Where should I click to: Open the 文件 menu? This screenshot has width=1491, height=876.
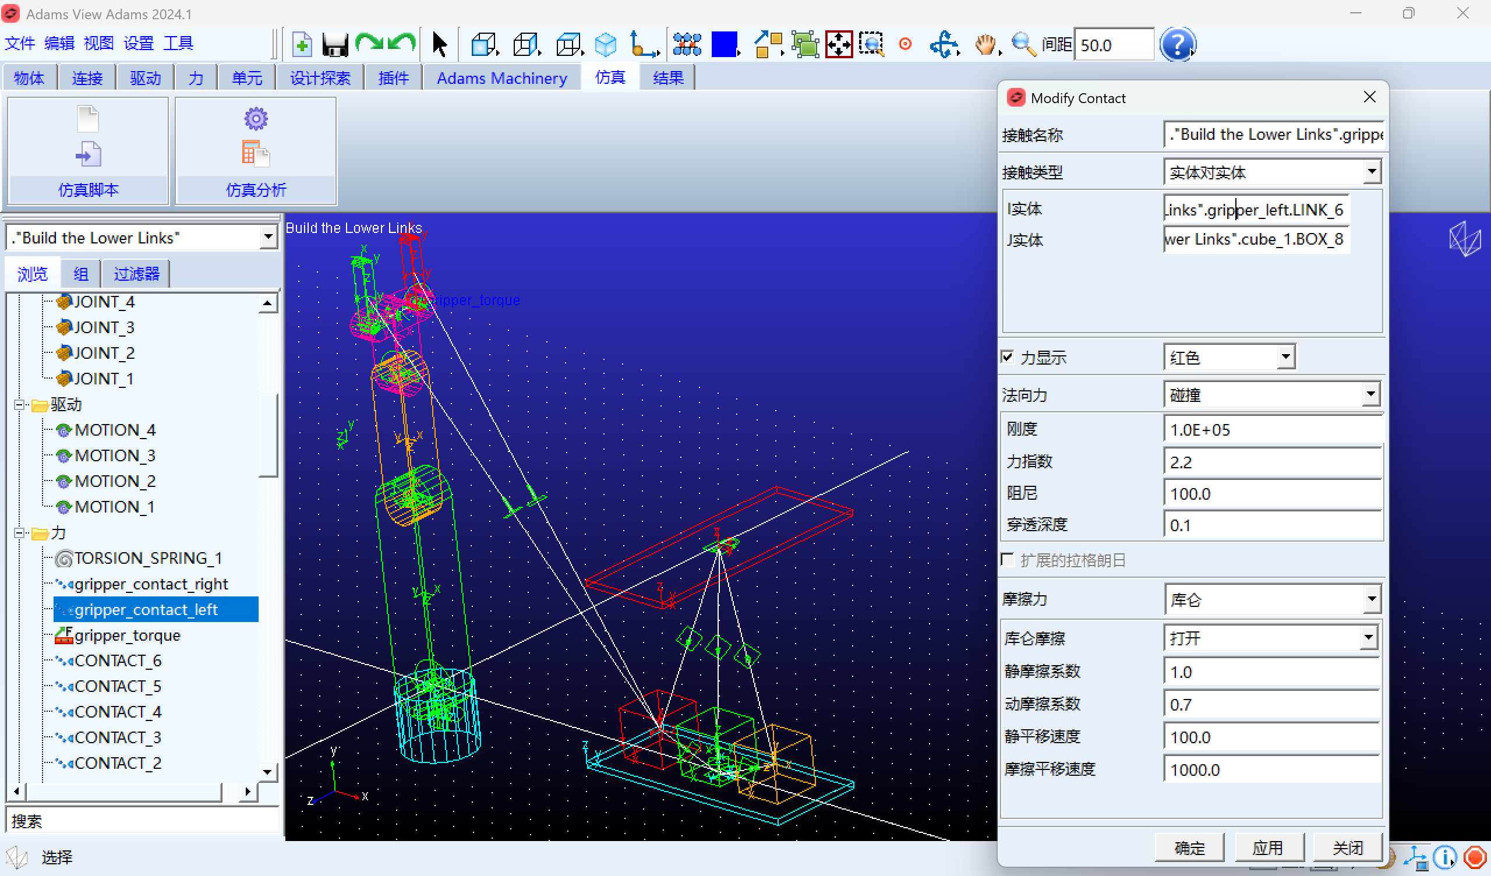[20, 43]
